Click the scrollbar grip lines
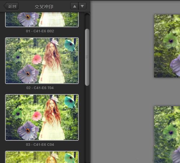180x163 pixels. [87, 57]
